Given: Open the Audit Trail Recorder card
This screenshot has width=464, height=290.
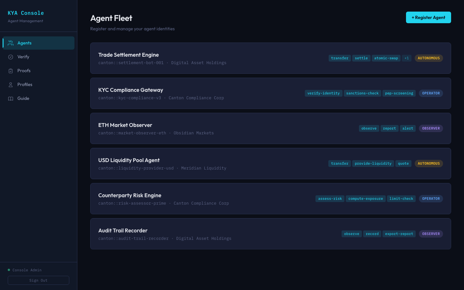Looking at the screenshot, I should [271, 234].
